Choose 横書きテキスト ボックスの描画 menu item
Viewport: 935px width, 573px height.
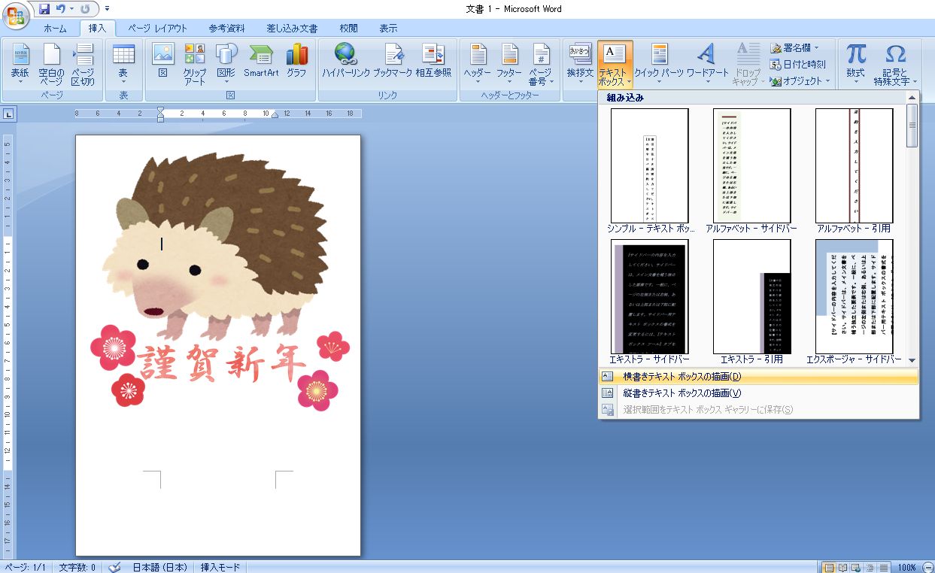[682, 377]
